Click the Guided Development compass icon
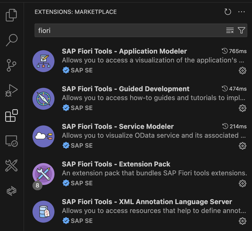This screenshot has height=231, width=252. (x=43, y=99)
